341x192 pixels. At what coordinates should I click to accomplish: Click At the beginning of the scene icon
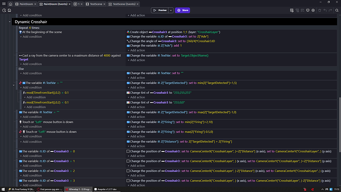(x=20, y=32)
